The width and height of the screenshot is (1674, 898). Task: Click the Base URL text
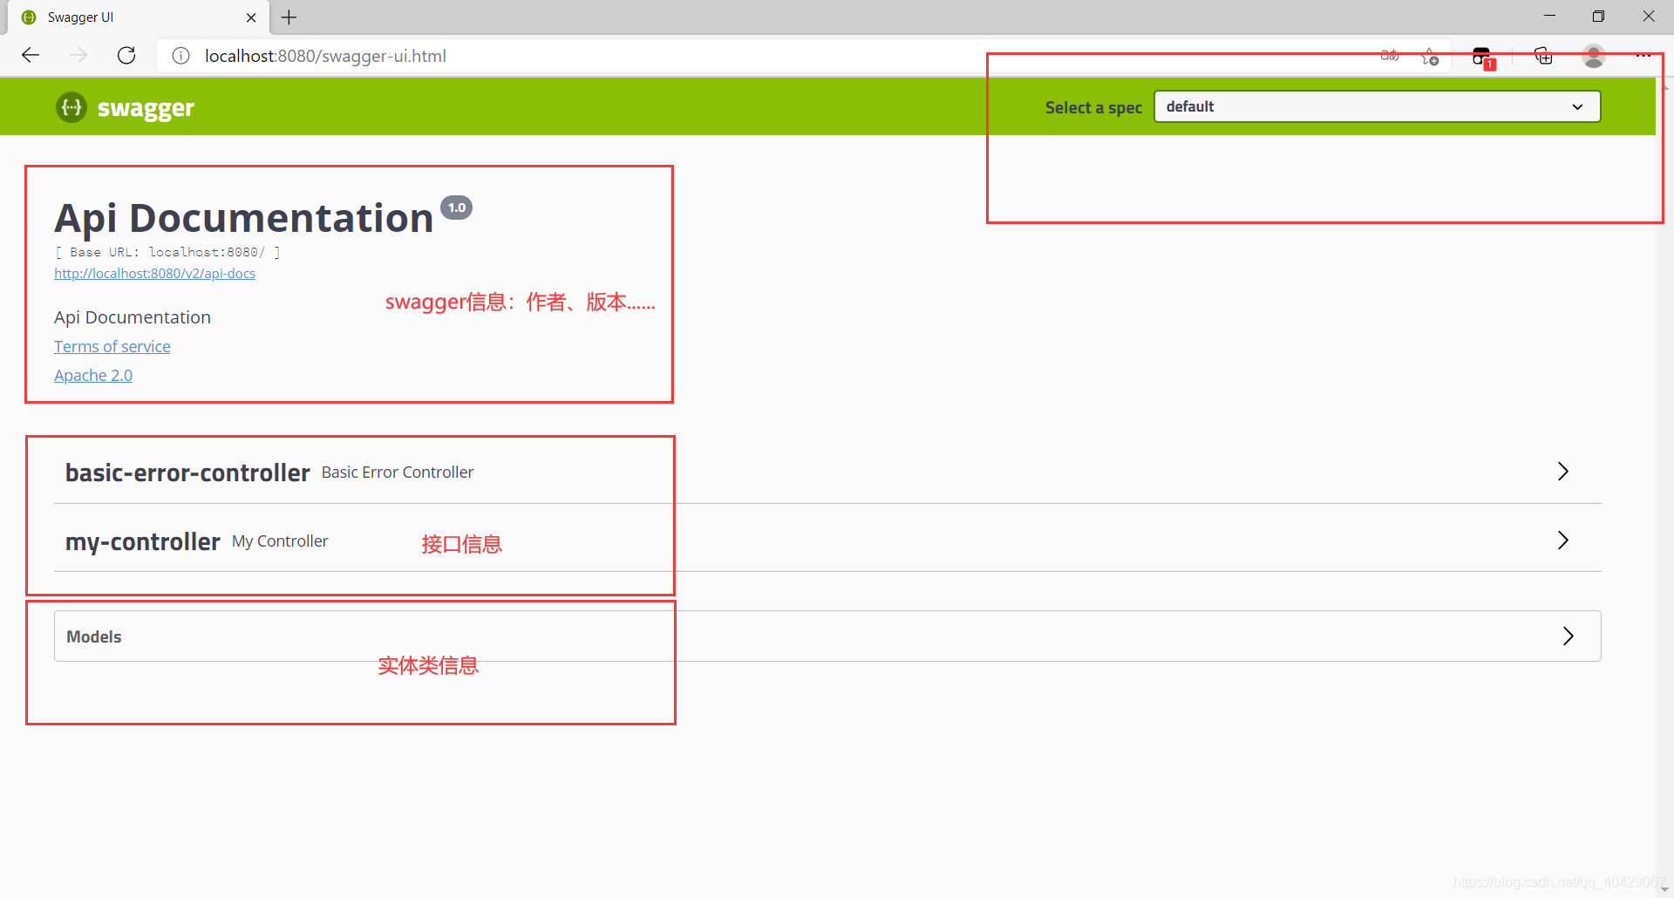click(167, 252)
